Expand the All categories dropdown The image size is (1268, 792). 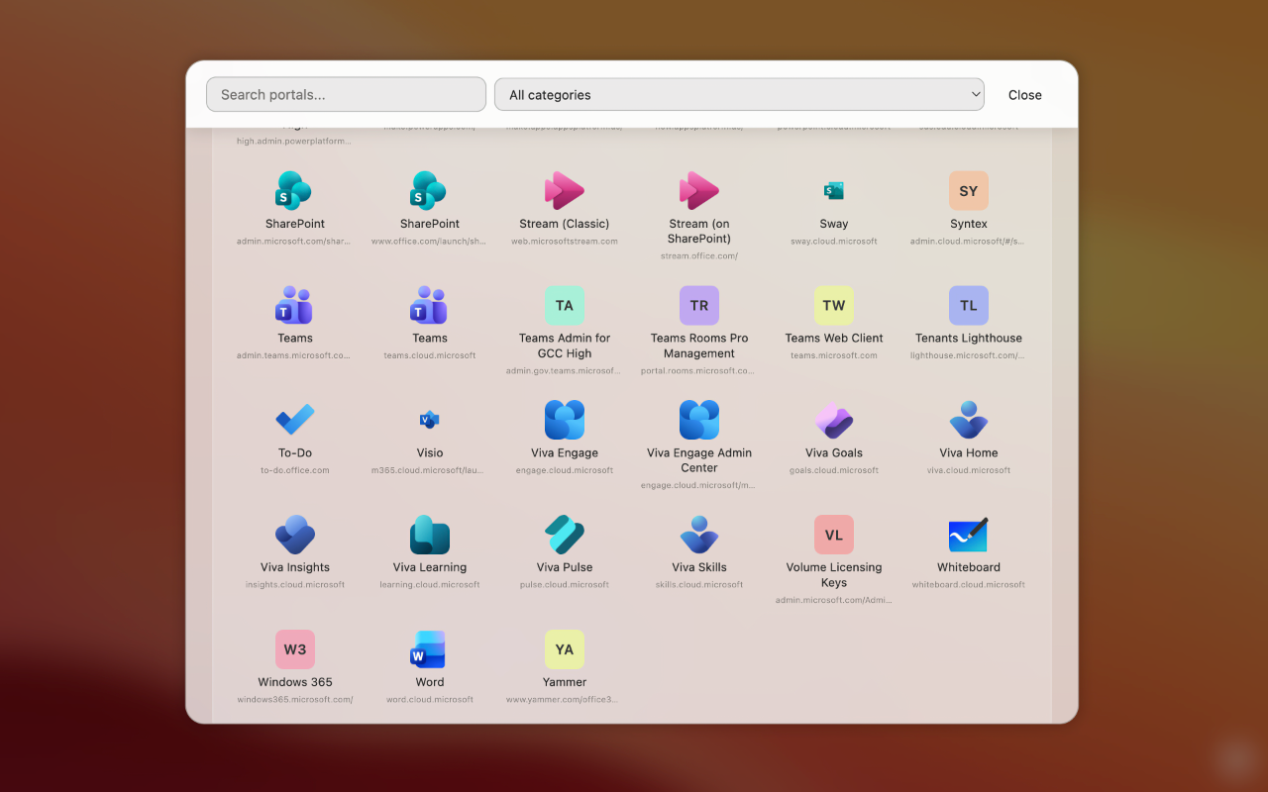pyautogui.click(x=739, y=95)
